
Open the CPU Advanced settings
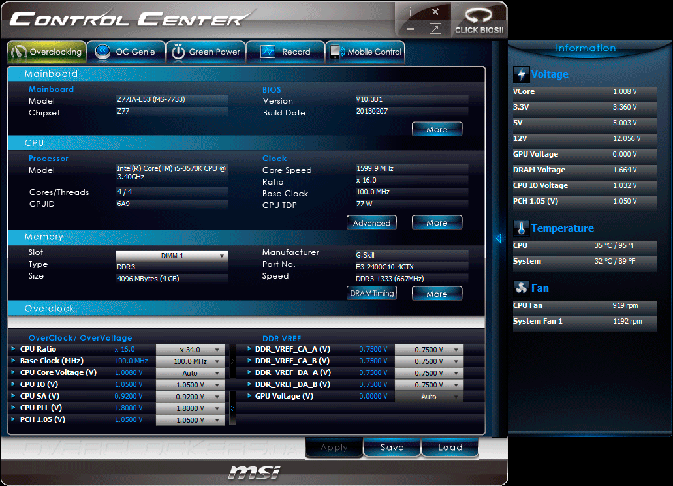pos(371,222)
